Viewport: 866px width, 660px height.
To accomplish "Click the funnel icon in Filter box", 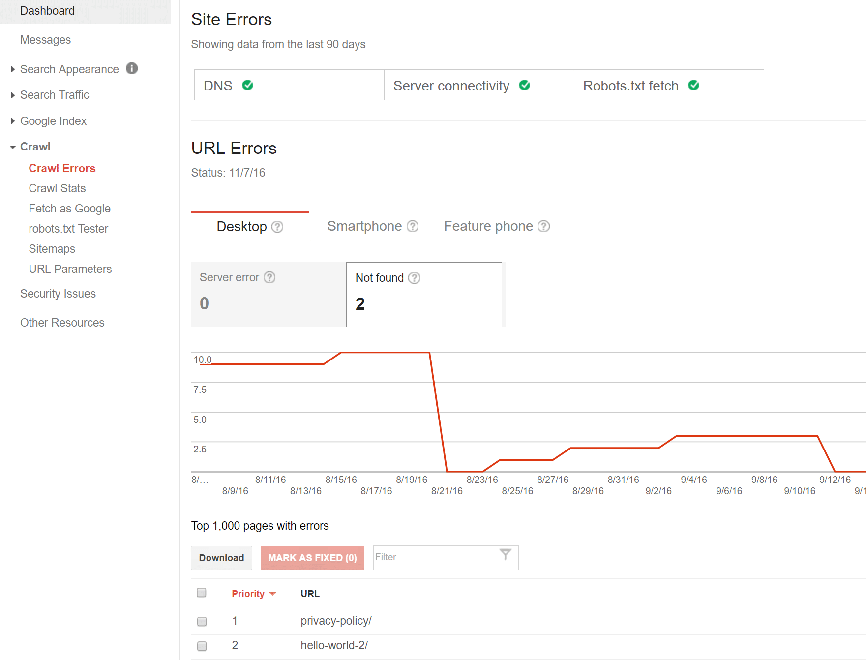I will [x=505, y=555].
